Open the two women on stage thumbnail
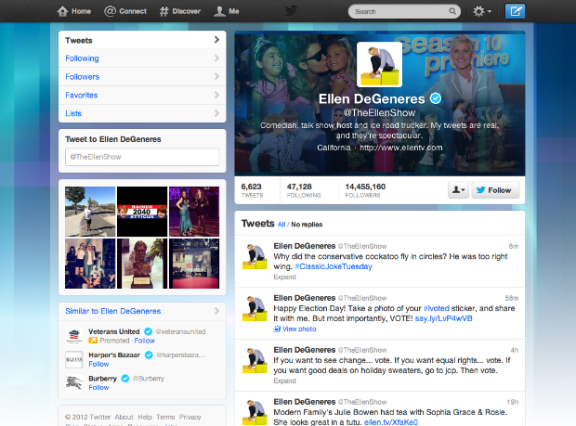 (x=194, y=212)
